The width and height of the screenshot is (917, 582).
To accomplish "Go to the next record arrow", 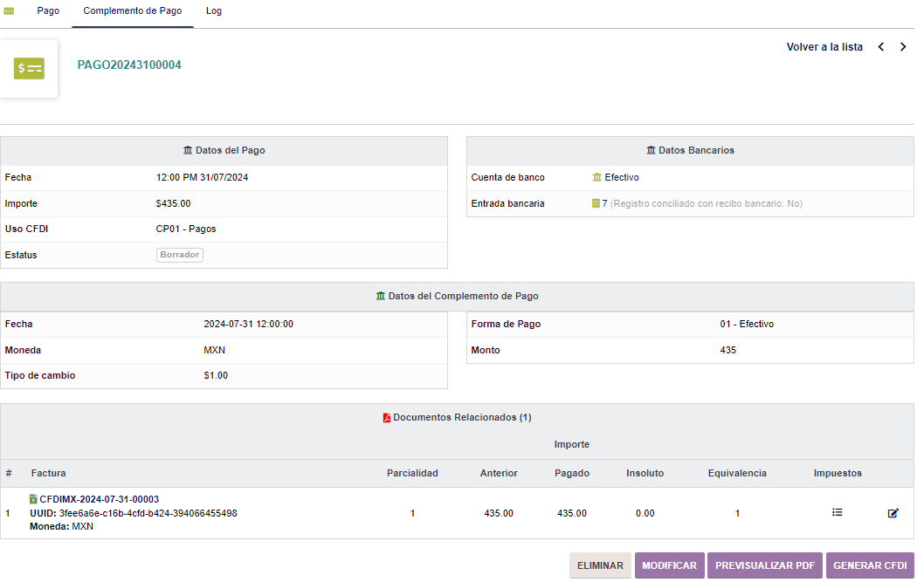I will coord(903,47).
